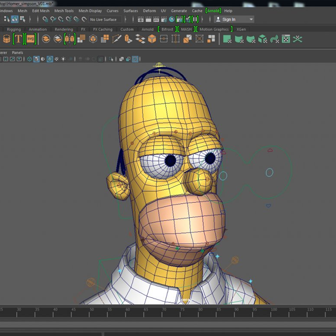This screenshot has height=336, width=336.
Task: Click the circular rig controller beside the nose
Action: tap(223, 176)
